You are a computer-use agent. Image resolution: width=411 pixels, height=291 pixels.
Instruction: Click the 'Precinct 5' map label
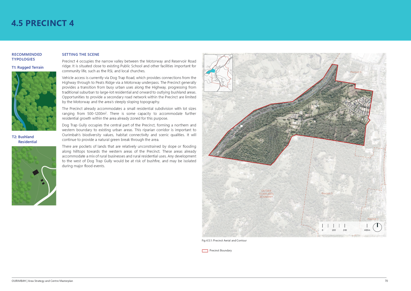pos(356,72)
